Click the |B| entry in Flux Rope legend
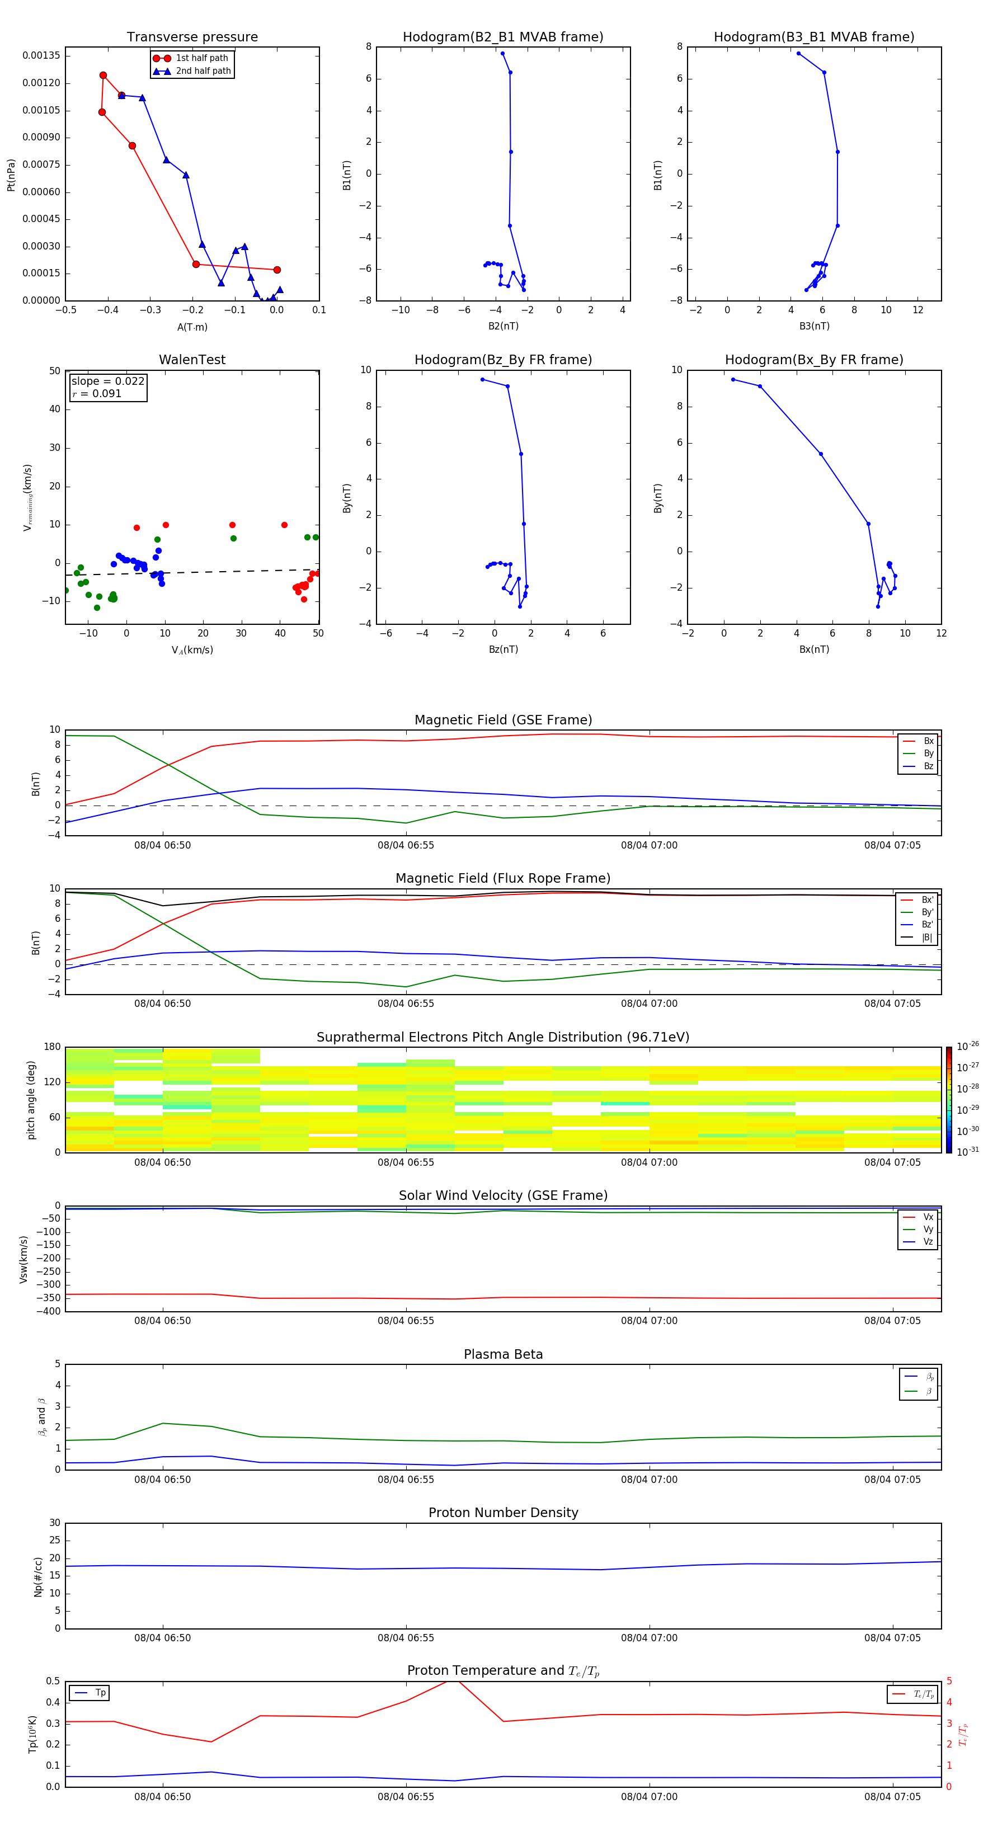 pos(917,938)
